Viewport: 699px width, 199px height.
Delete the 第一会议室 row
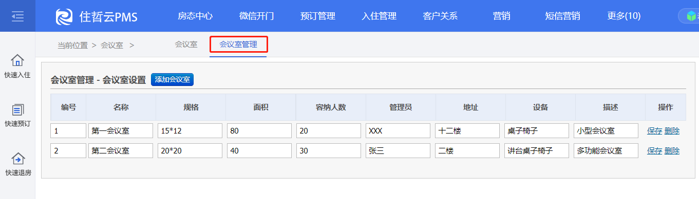pos(672,131)
